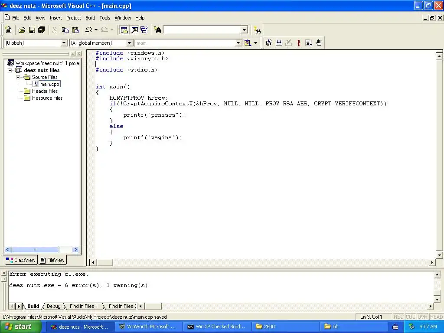This screenshot has width=444, height=333.
Task: Open the Help menu
Action: [140, 18]
